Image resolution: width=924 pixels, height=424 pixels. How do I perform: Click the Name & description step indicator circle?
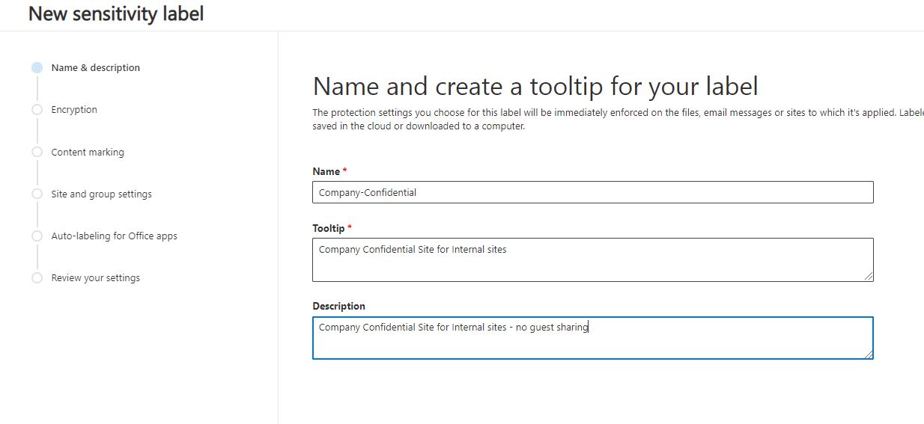point(37,67)
